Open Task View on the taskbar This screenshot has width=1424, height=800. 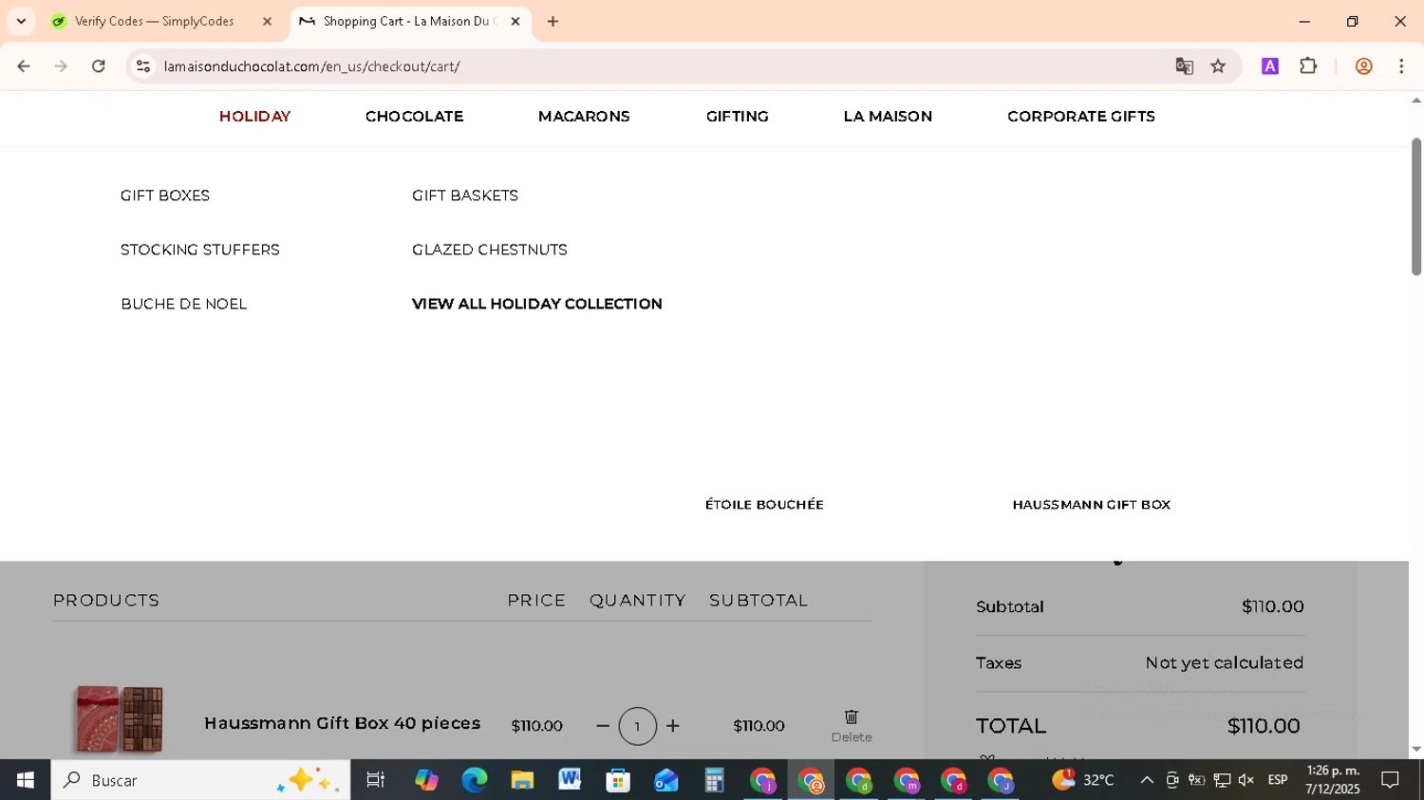(x=376, y=780)
